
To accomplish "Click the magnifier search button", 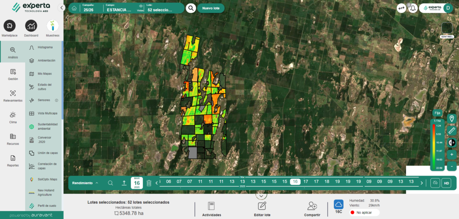I will click(x=191, y=8).
